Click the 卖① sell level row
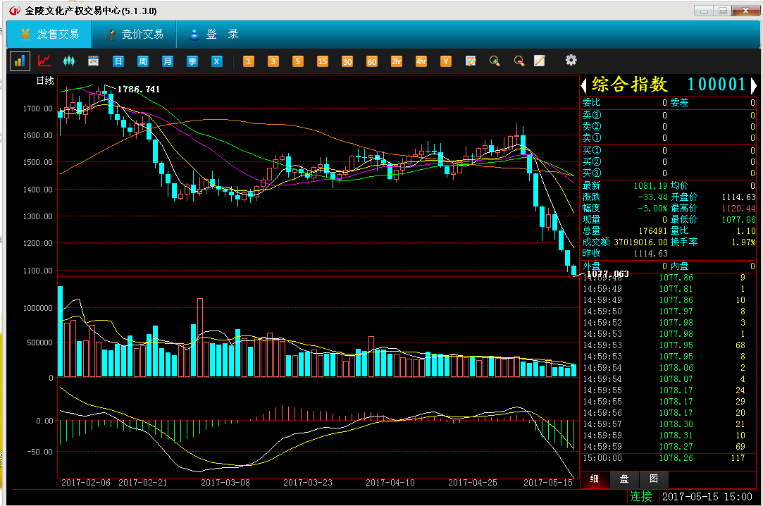This screenshot has width=763, height=506. pos(669,137)
